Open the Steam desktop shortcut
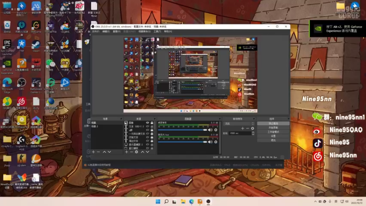Image resolution: width=366 pixels, height=206 pixels. (36, 46)
